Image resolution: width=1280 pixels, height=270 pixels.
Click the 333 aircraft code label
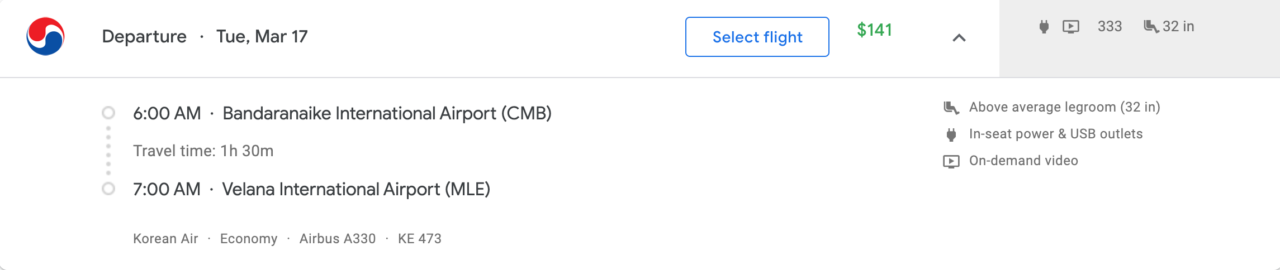(1110, 26)
